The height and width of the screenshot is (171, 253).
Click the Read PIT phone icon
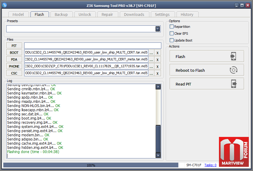pos(234,84)
